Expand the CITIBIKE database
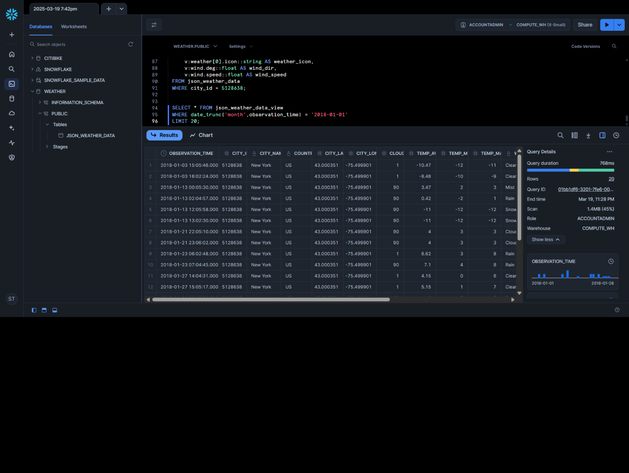The height and width of the screenshot is (473, 629). [x=32, y=58]
